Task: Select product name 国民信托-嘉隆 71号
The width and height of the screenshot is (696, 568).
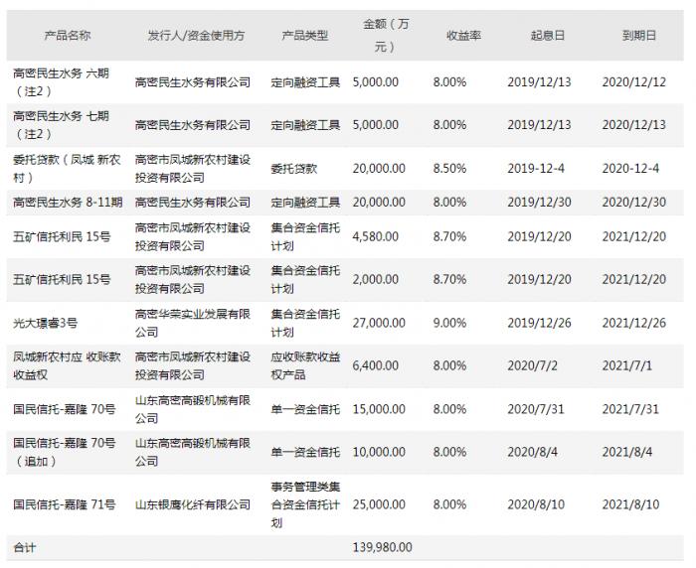Action: [65, 504]
